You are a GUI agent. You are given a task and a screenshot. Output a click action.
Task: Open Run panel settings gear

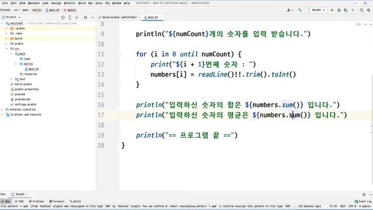(x=364, y=194)
